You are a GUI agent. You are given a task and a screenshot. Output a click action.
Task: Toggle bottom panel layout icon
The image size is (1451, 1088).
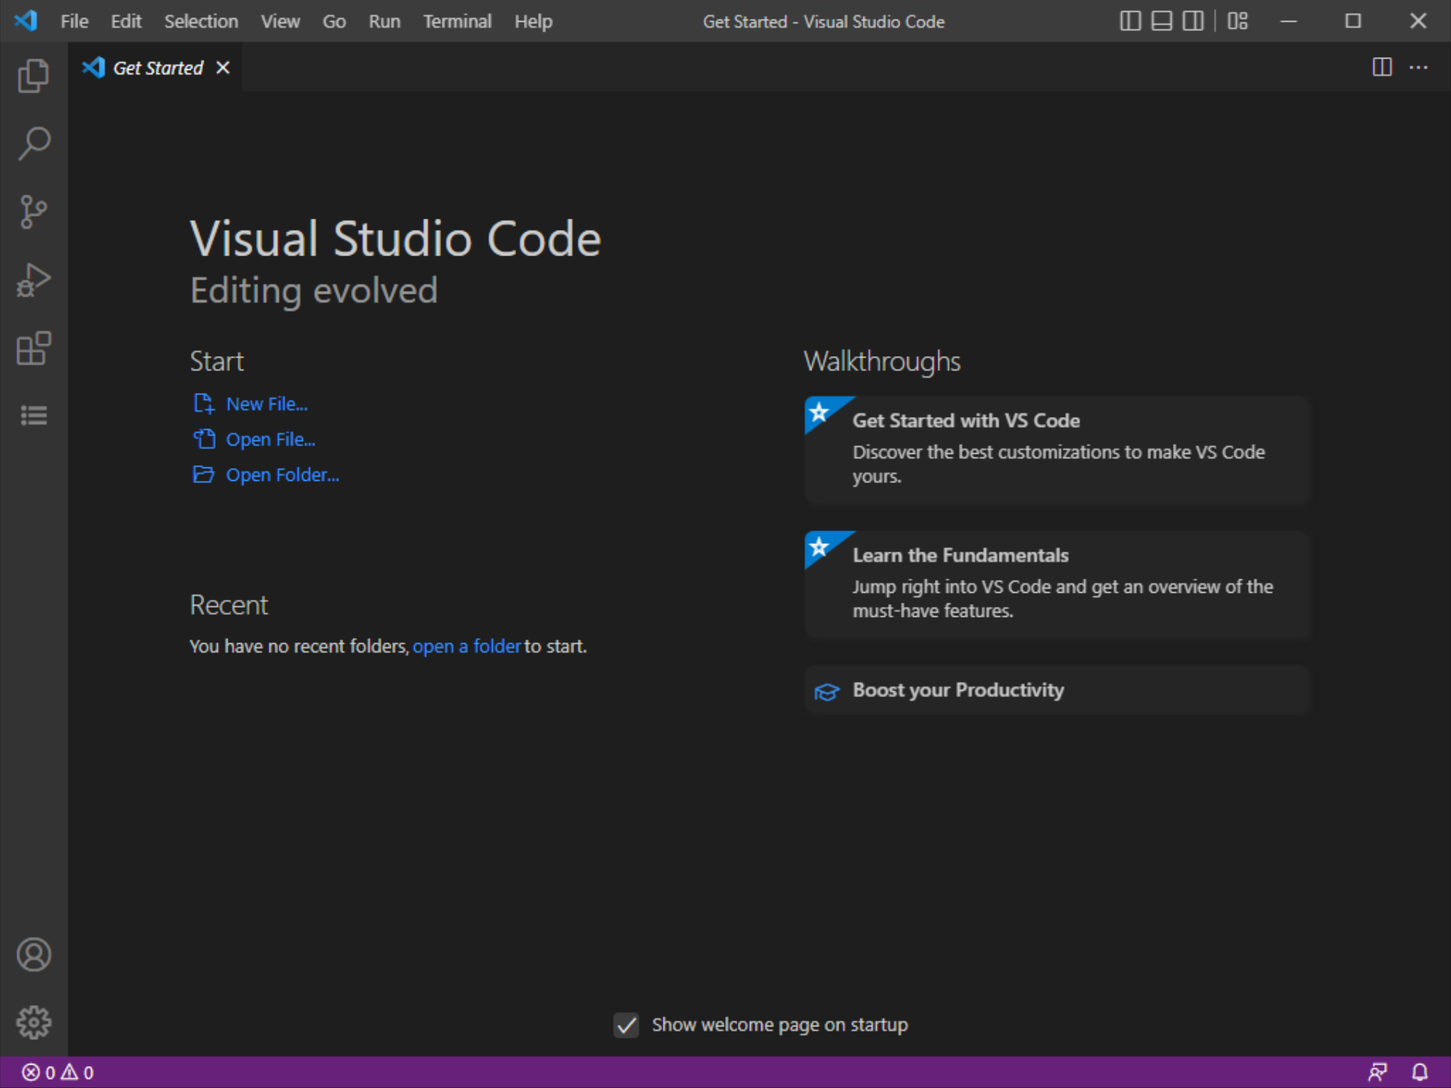pos(1162,21)
